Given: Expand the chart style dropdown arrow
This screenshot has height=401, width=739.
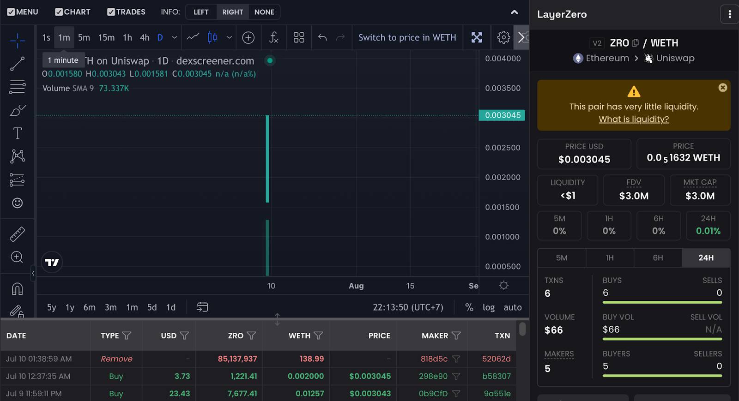Looking at the screenshot, I should click(229, 38).
